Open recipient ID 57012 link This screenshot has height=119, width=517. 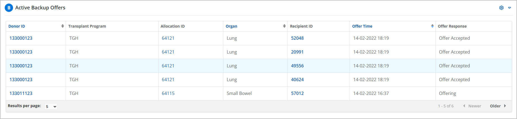coord(297,93)
